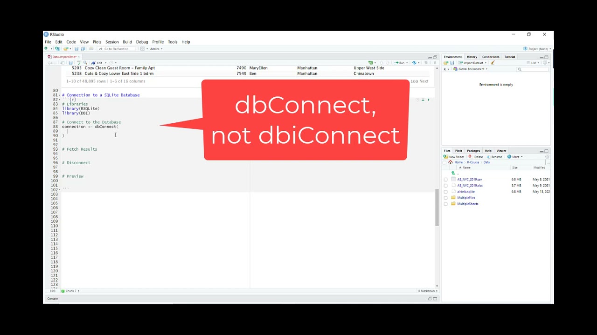Switch to the Plots tab
The width and height of the screenshot is (597, 335).
point(458,151)
